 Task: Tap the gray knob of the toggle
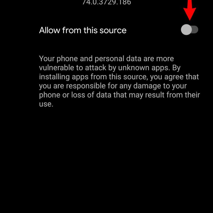click(186, 30)
